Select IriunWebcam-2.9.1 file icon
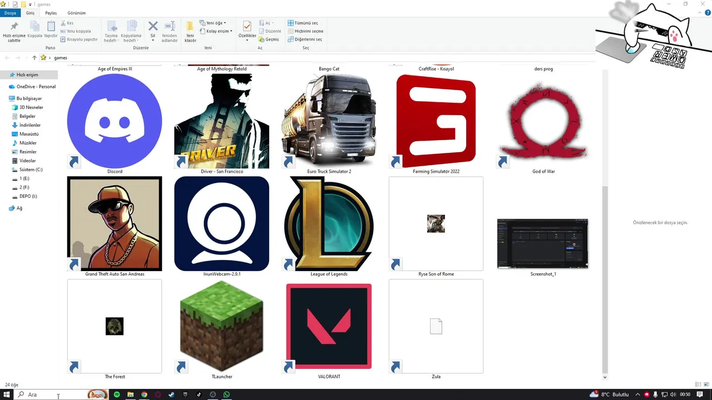Screen dimensions: 712x400 click(221, 223)
